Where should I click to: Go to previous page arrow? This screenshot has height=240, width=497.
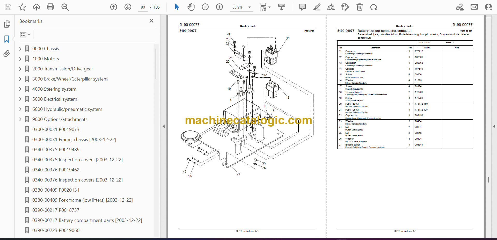[114, 7]
